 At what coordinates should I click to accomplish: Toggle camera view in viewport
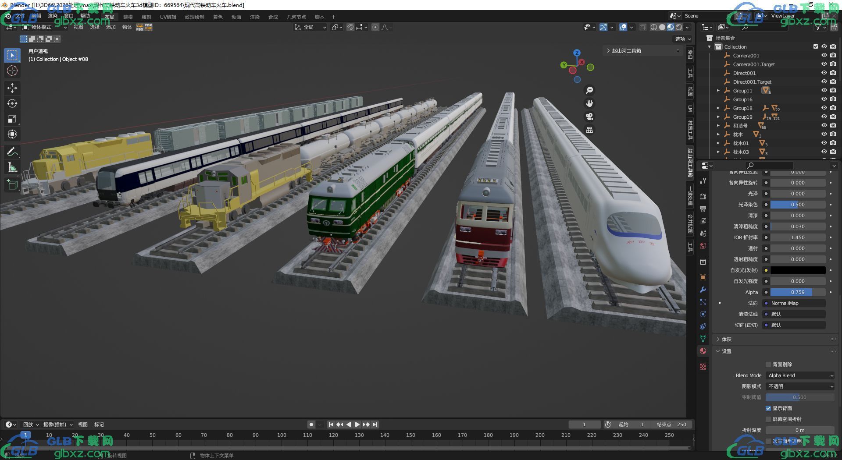pyautogui.click(x=589, y=117)
